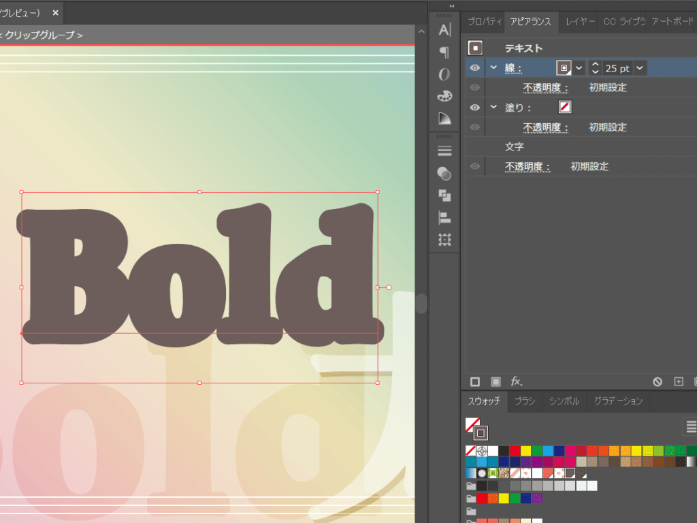Click the 線 stroke label link
The width and height of the screenshot is (697, 523).
(x=513, y=68)
